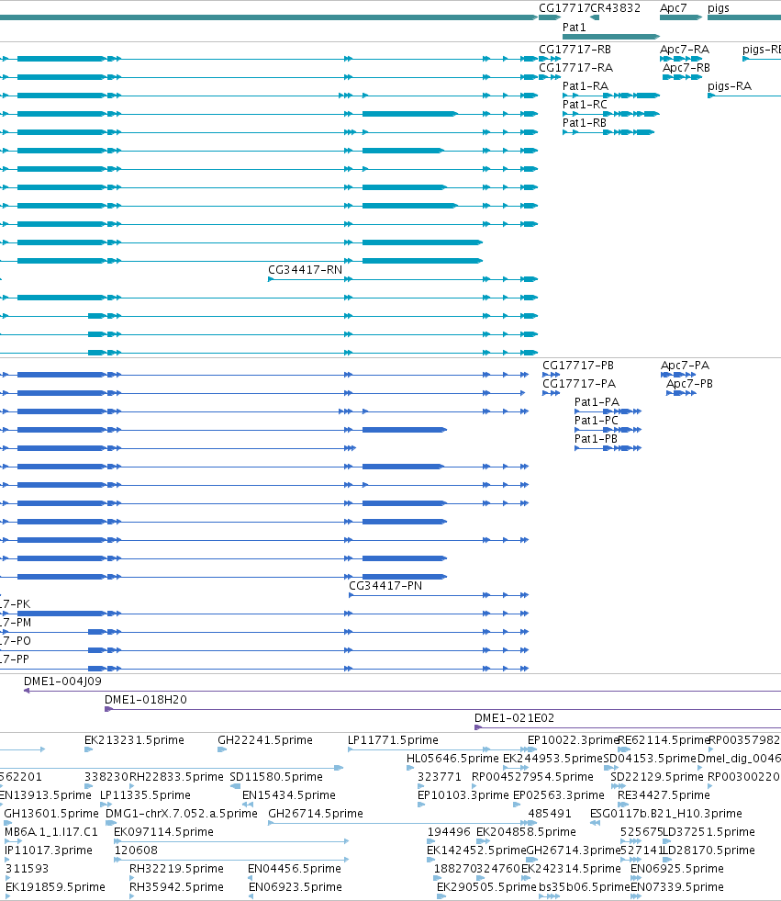The height and width of the screenshot is (901, 781).
Task: Click EST label HL05646.5prime
Action: click(452, 759)
